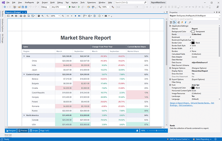Switch to the Preview tab
The height and width of the screenshot is (141, 222).
(22, 130)
